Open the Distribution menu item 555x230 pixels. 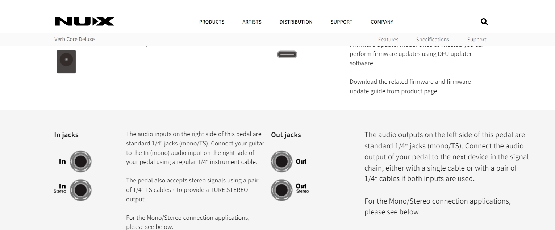click(x=296, y=22)
